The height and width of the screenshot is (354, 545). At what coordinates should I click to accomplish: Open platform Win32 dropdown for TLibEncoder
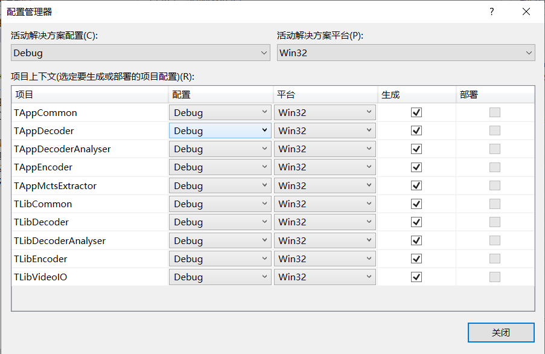(325, 259)
